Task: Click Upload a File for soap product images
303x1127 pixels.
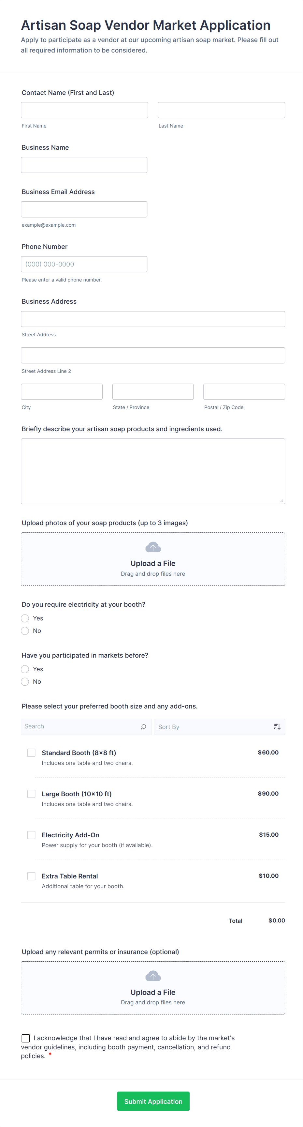Action: click(153, 564)
